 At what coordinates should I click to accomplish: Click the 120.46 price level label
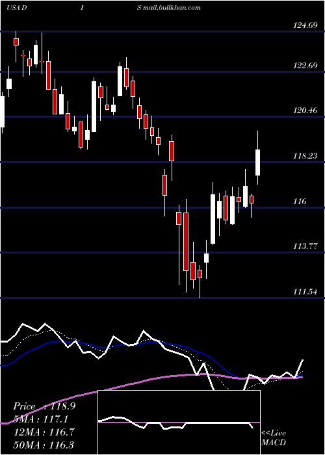305,110
